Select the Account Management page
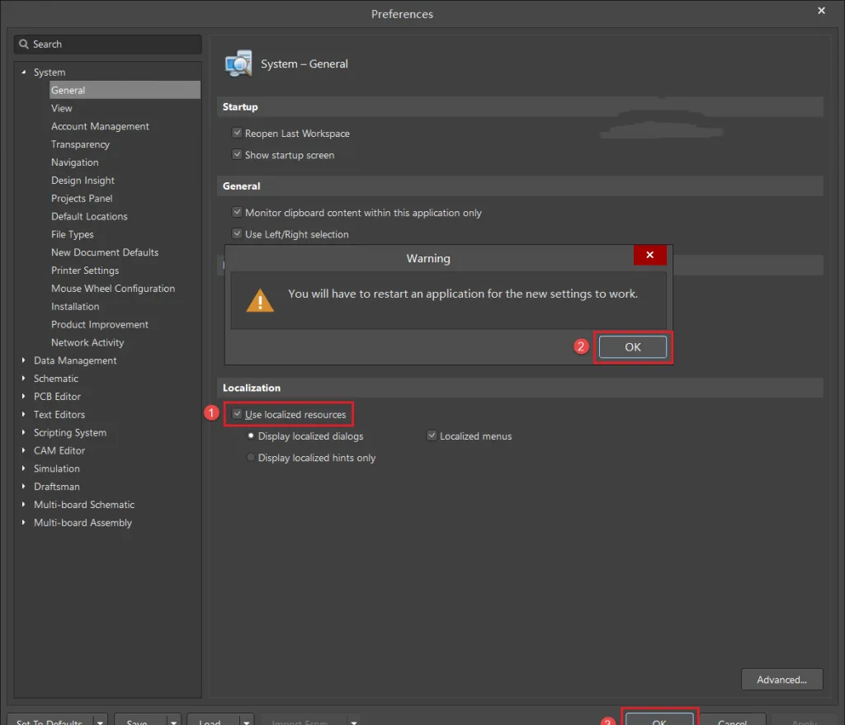Screen dimensions: 845x725 tap(100, 126)
